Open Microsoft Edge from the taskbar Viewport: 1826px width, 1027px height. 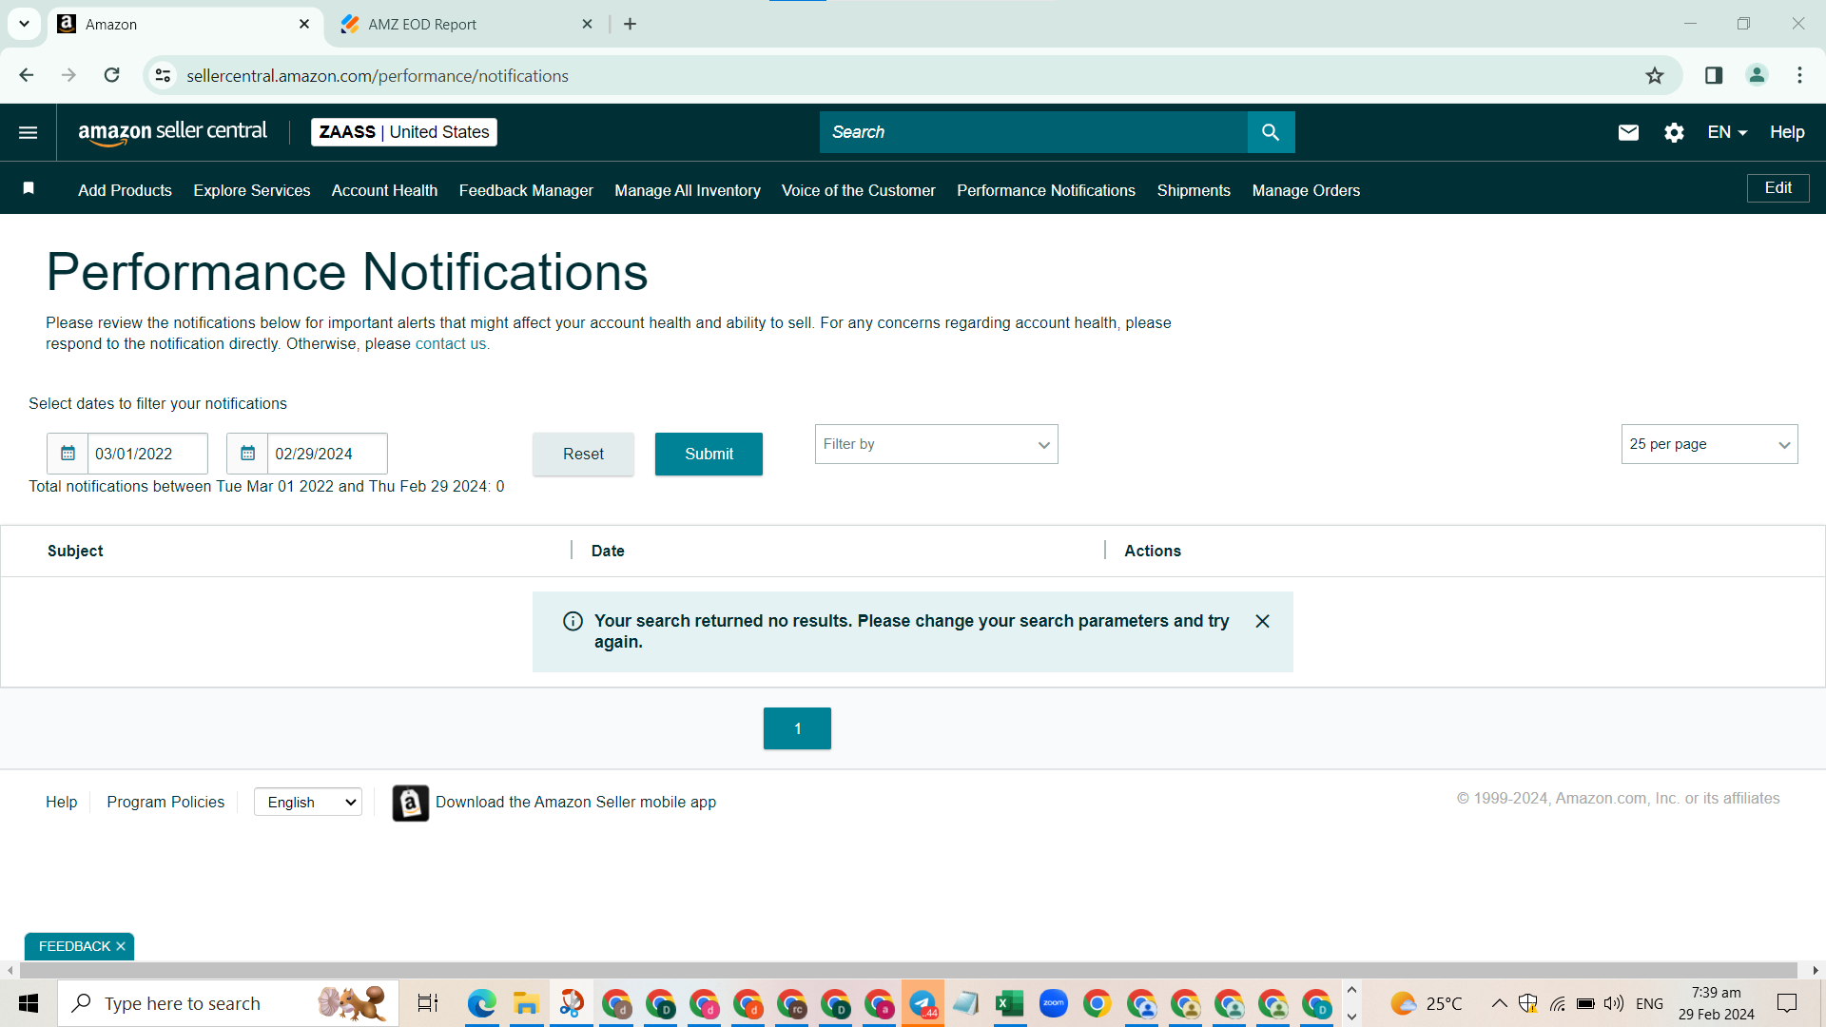(481, 1003)
